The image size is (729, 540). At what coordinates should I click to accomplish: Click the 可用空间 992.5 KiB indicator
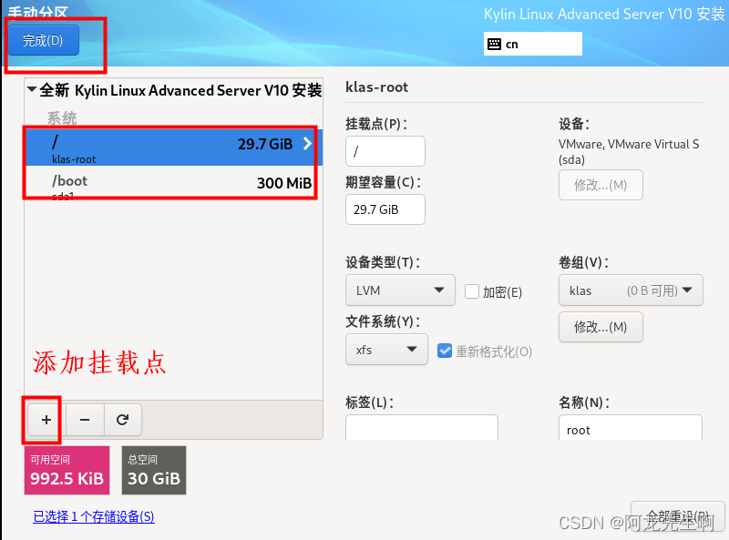(x=67, y=470)
